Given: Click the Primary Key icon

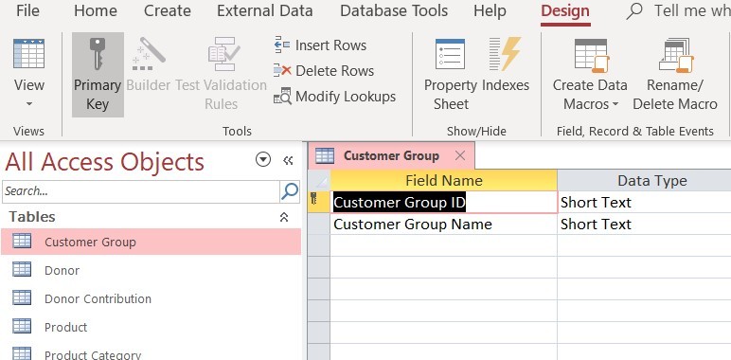Looking at the screenshot, I should [x=98, y=54].
